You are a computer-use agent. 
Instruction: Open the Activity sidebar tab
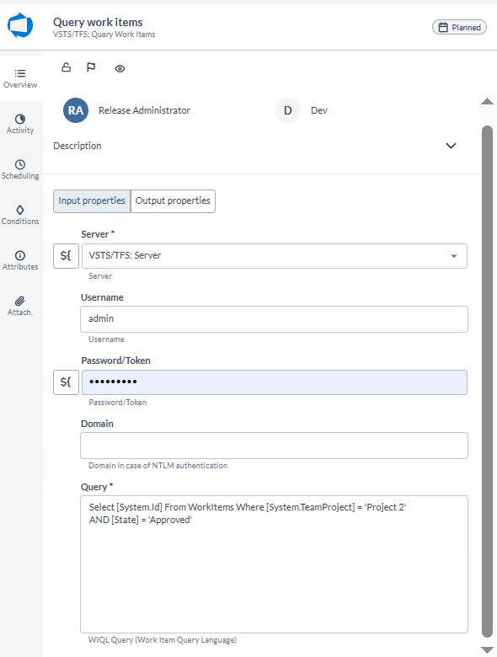(x=20, y=124)
